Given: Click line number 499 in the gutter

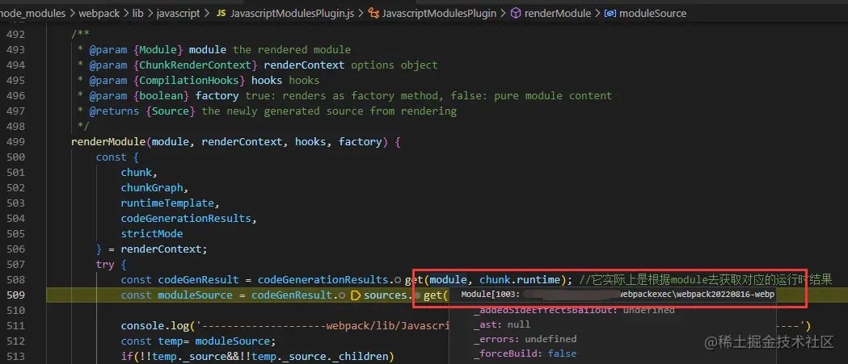Looking at the screenshot, I should [x=15, y=142].
